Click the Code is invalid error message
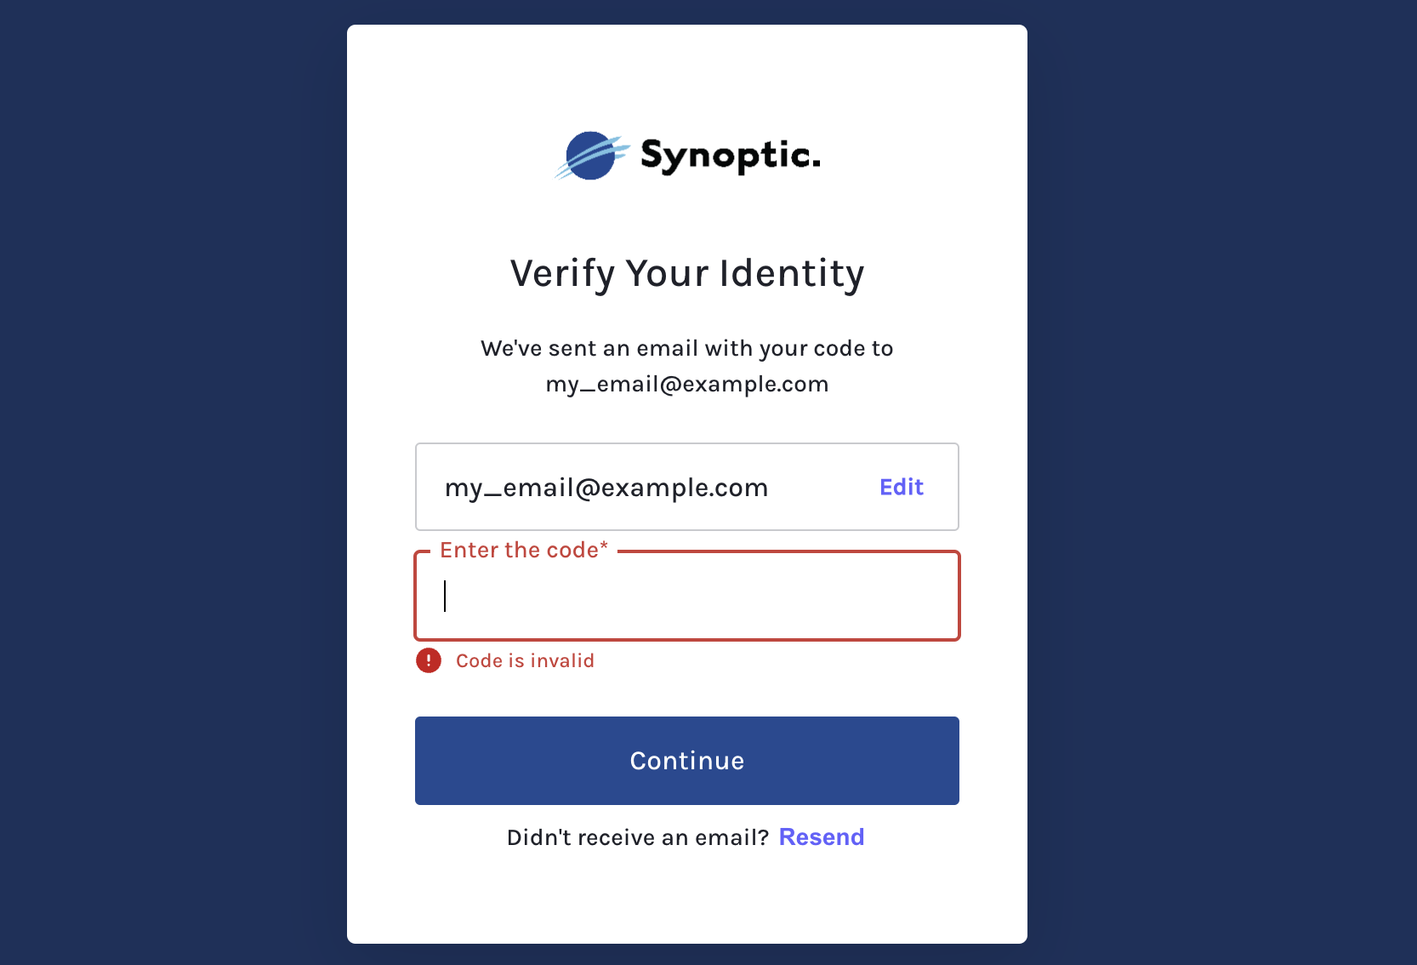Image resolution: width=1417 pixels, height=965 pixels. (525, 661)
